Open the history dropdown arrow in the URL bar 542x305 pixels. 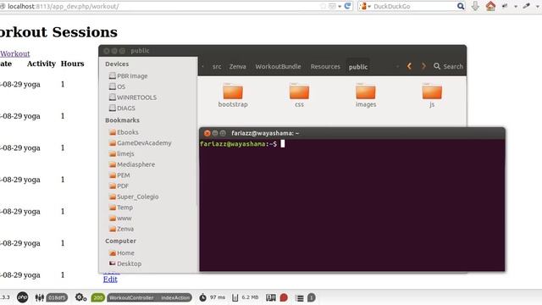[340, 6]
